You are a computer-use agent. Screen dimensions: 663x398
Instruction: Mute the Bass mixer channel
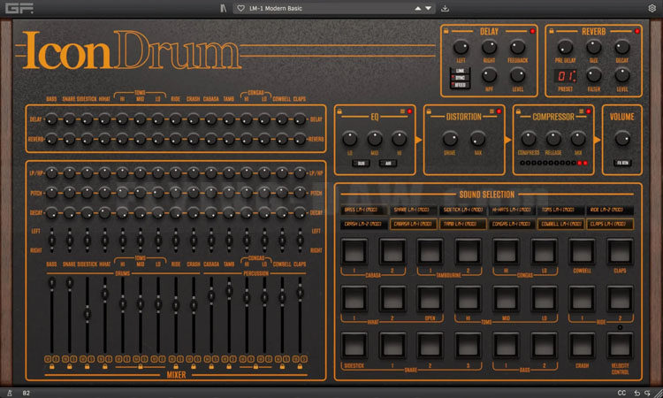48,359
